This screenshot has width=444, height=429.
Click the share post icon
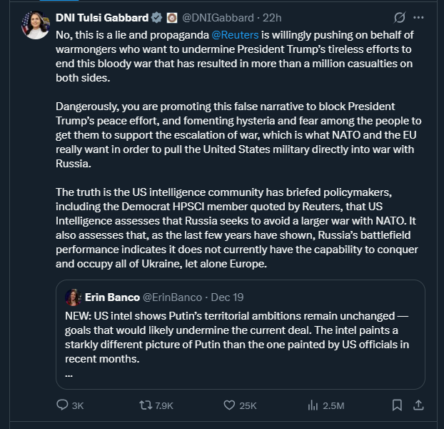click(x=420, y=405)
